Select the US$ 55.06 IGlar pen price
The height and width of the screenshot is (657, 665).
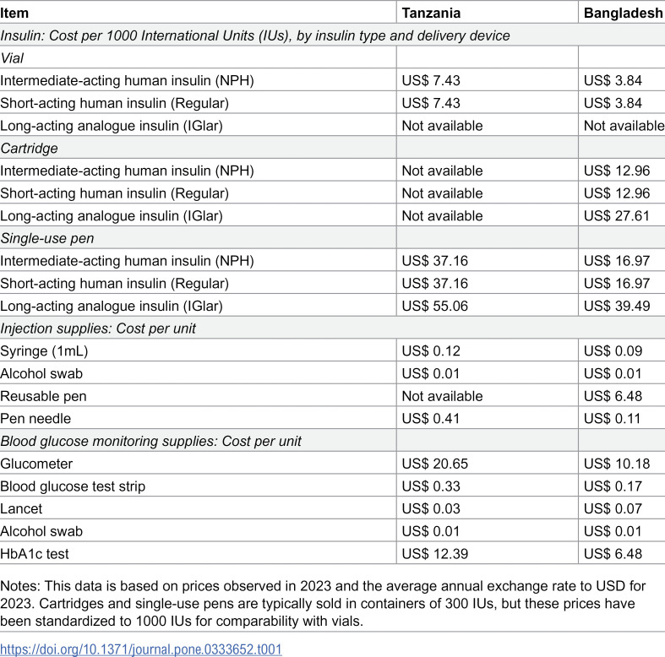pyautogui.click(x=434, y=306)
